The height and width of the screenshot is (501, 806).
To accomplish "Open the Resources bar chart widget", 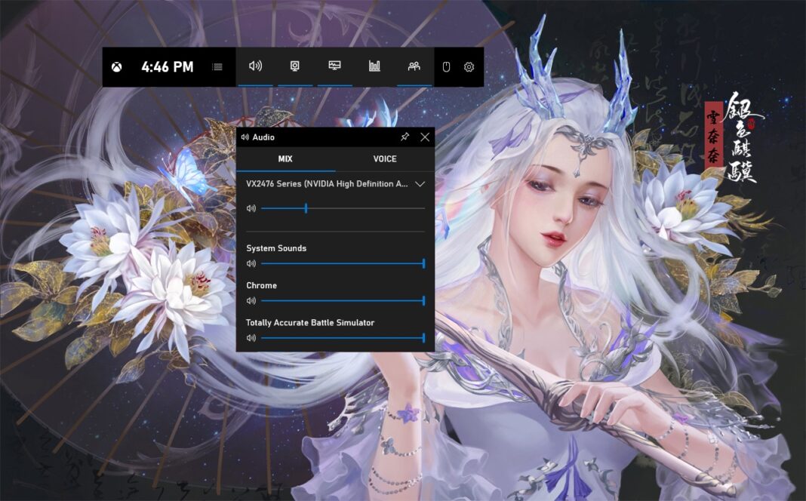I will click(374, 66).
